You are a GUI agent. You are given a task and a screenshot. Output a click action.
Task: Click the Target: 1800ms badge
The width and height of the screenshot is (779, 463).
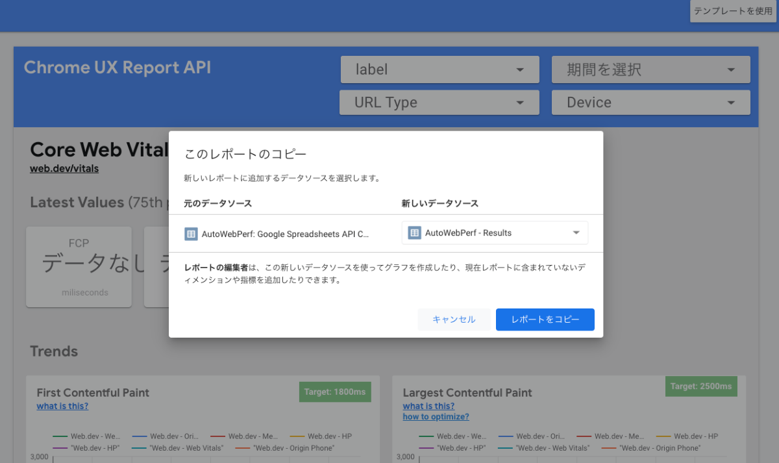(335, 392)
